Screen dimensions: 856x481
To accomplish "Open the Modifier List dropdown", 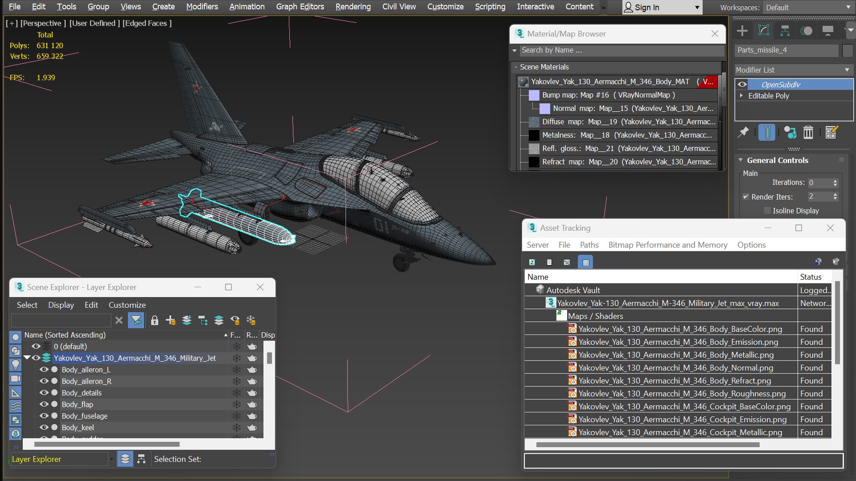I will coord(794,70).
